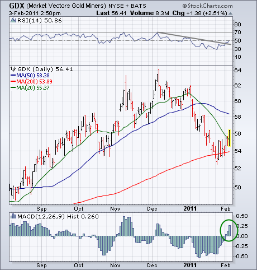This screenshot has height=270, width=257.
Task: Click the Dec label under the MACD panel
Action: (152, 265)
